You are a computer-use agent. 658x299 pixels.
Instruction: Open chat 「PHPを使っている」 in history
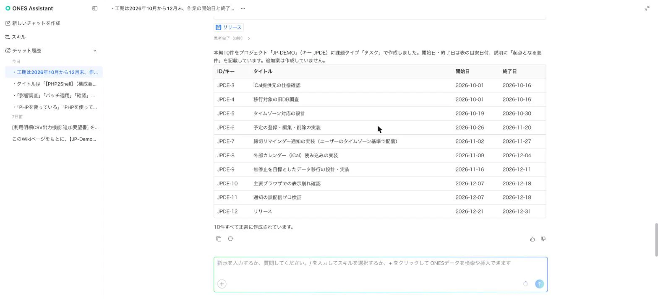(54, 107)
